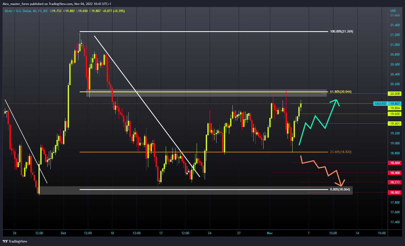Click the 20.008 yellow price label
The width and height of the screenshot is (405, 246).
[395, 94]
